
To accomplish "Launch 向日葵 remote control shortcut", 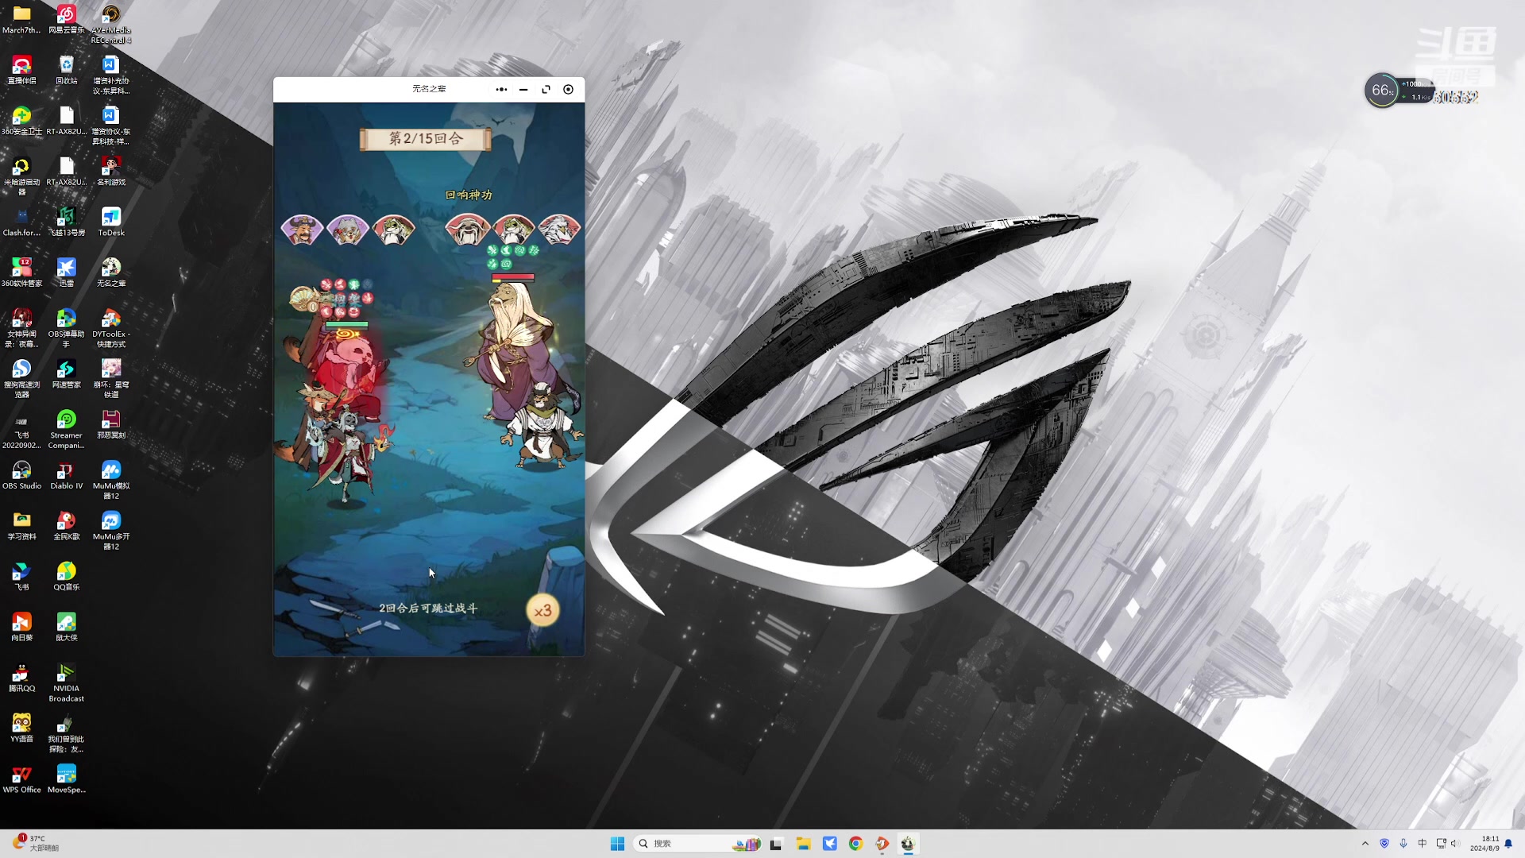I will coord(21,628).
